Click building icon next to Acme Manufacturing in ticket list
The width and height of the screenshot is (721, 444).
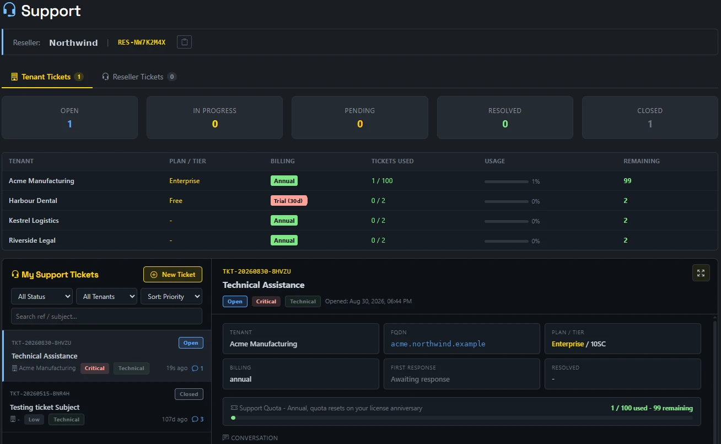[x=15, y=368]
